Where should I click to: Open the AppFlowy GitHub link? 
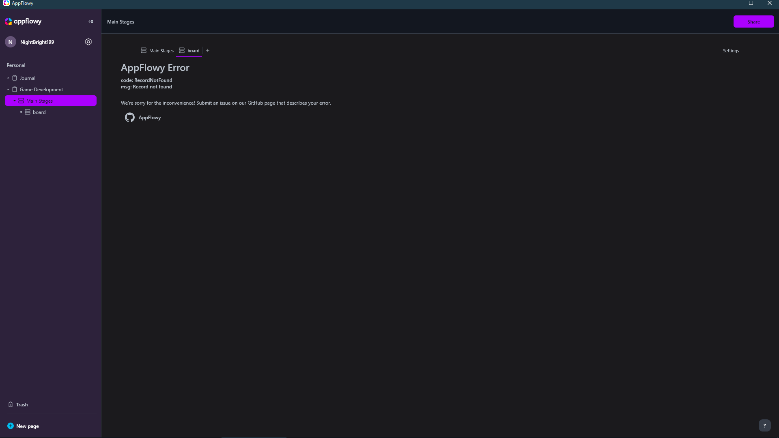pyautogui.click(x=150, y=117)
